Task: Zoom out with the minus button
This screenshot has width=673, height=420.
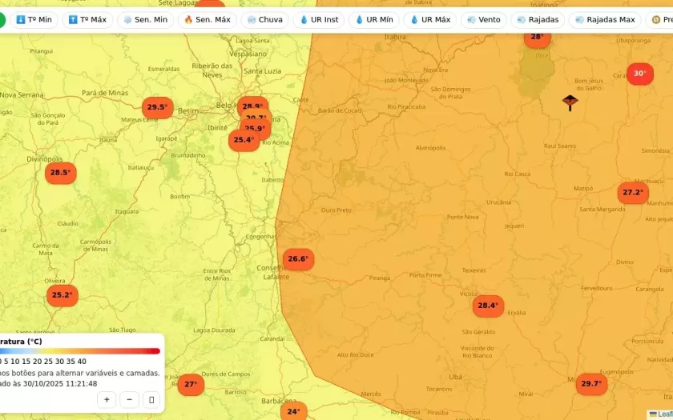Action: tap(129, 400)
